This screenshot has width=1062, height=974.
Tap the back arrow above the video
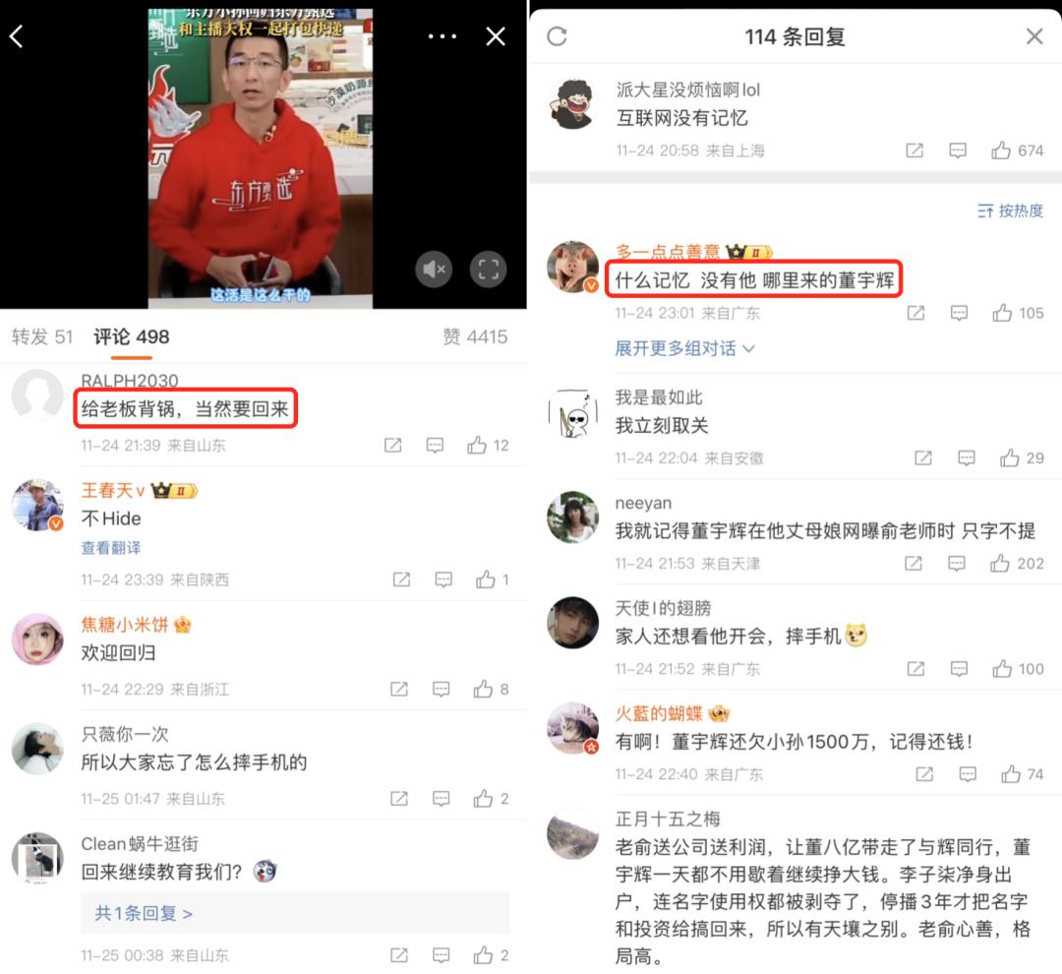click(x=17, y=36)
